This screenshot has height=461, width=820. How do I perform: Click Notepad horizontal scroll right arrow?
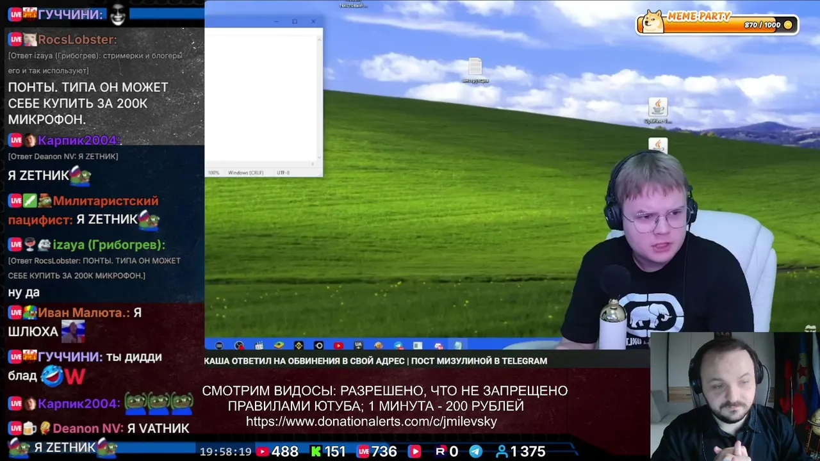tap(314, 165)
